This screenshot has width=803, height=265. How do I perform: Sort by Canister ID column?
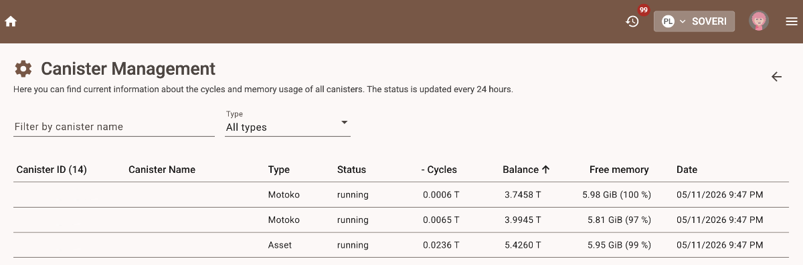tap(52, 170)
